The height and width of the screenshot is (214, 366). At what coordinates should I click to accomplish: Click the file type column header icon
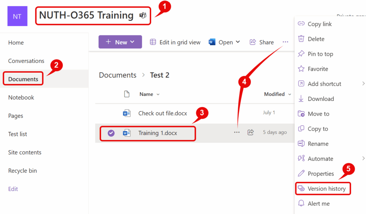click(x=127, y=94)
